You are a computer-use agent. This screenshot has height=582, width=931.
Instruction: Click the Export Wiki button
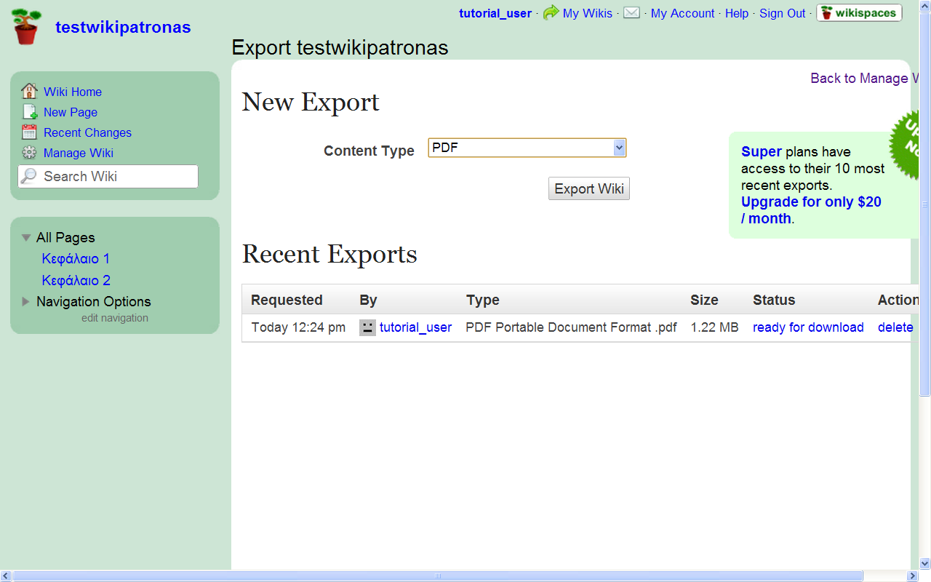coord(589,188)
